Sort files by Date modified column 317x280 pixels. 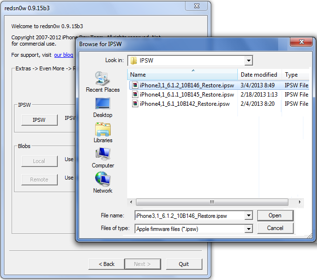click(259, 75)
